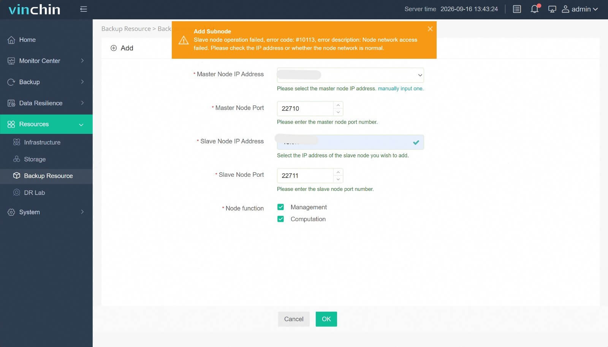Viewport: 608px width, 347px height.
Task: Click the manually input one link
Action: (401, 89)
